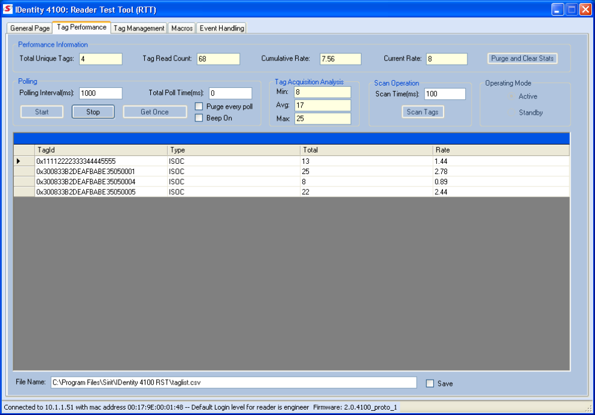
Task: Click row header of tag ending 0005
Action: [25, 192]
